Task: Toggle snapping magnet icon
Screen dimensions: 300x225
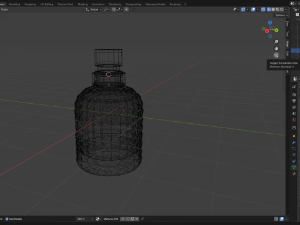Action: (114, 9)
